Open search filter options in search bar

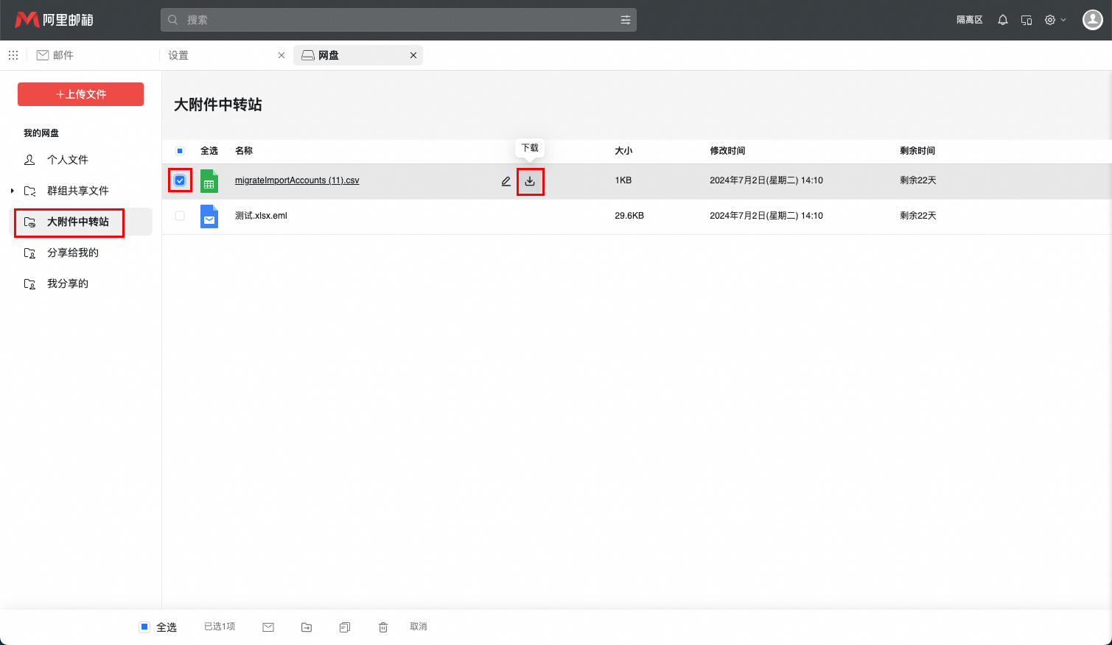(625, 20)
